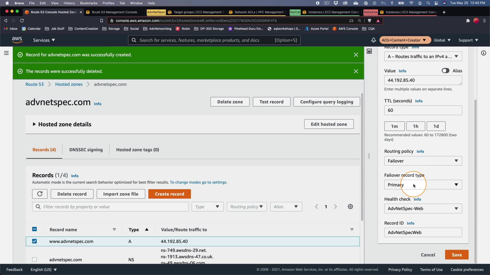490x275 pixels.
Task: Open records table settings gear
Action: [350, 207]
